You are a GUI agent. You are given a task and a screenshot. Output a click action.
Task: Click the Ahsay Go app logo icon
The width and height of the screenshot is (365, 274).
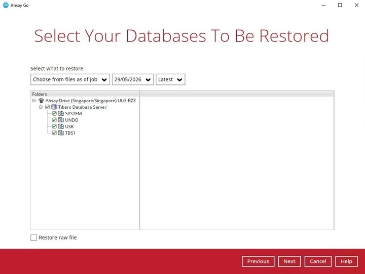pos(6,5)
